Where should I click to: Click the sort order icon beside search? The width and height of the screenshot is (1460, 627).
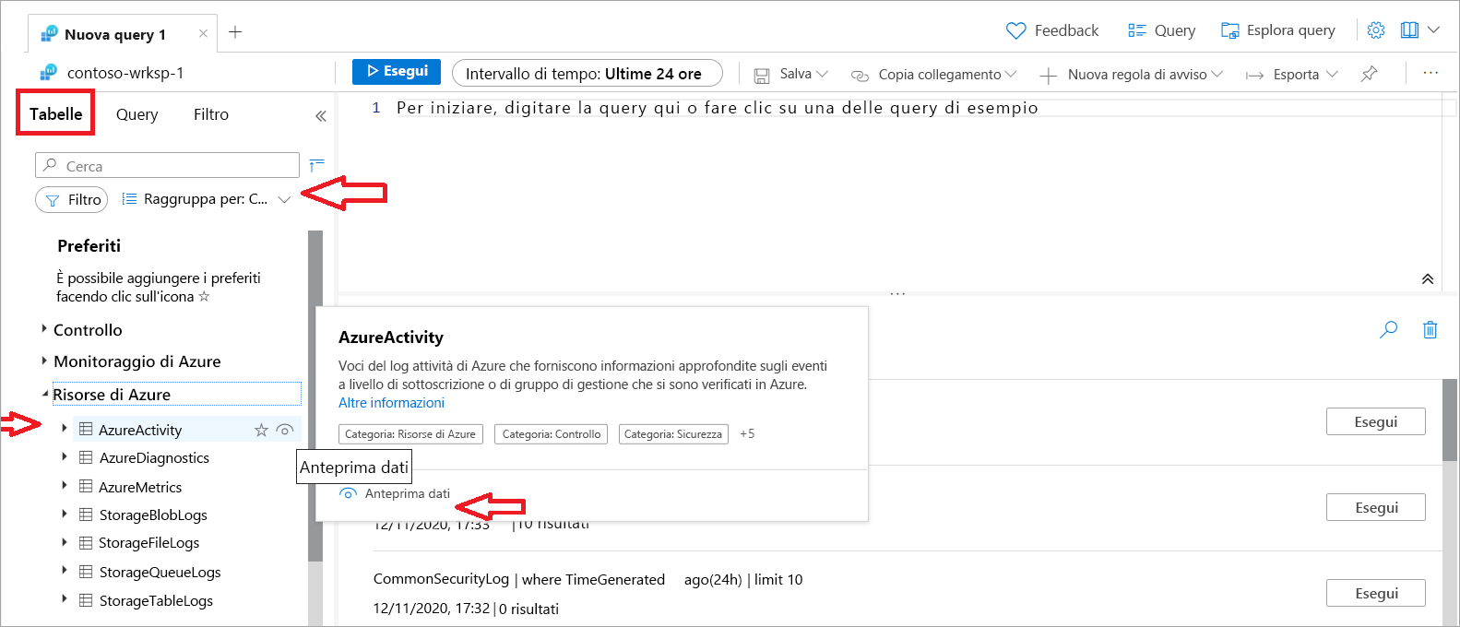[x=316, y=165]
